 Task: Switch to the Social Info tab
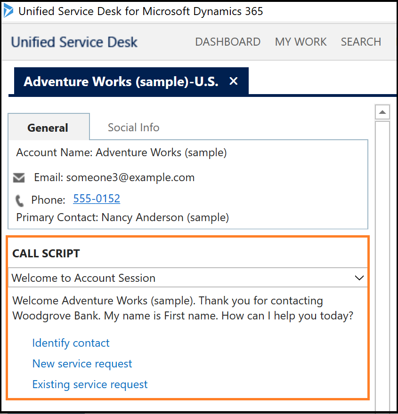(x=133, y=127)
